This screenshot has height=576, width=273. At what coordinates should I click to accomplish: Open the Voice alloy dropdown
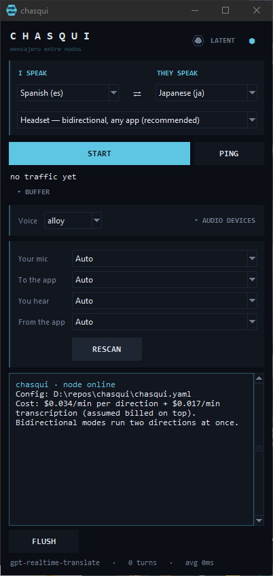pyautogui.click(x=73, y=221)
